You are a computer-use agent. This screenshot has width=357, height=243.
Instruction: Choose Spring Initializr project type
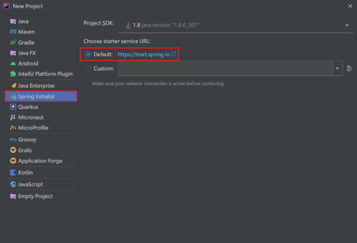41,96
